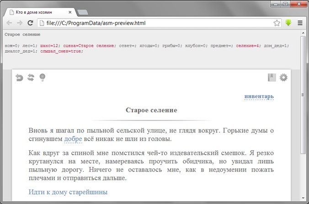Open the bookmark book icon
This screenshot has height=204, width=309.
272,78
